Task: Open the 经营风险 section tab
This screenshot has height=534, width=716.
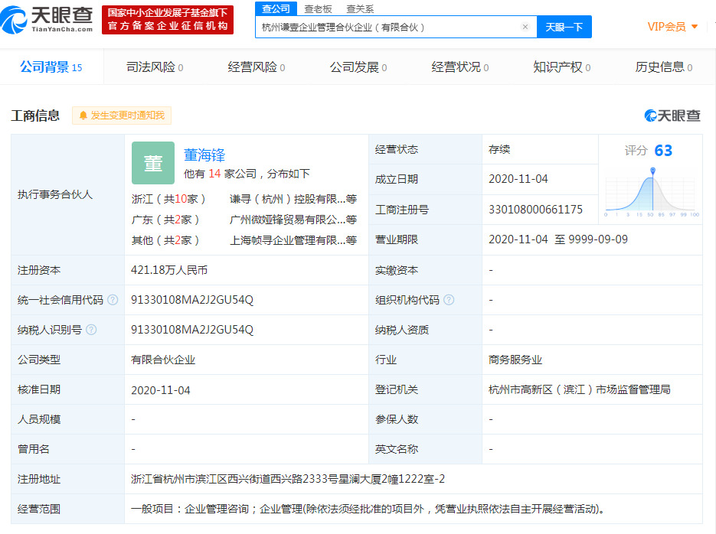Action: pos(257,67)
